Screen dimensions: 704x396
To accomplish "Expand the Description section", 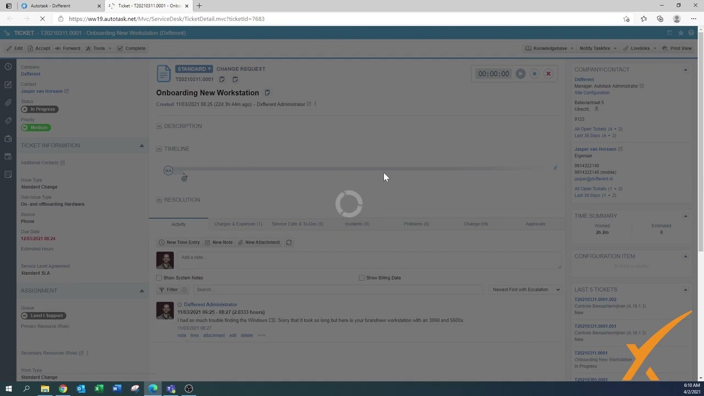I will (x=159, y=127).
